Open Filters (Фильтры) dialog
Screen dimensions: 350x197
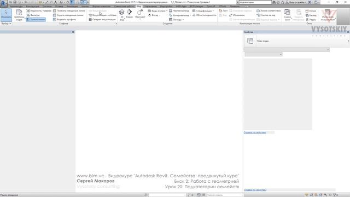click(33, 15)
